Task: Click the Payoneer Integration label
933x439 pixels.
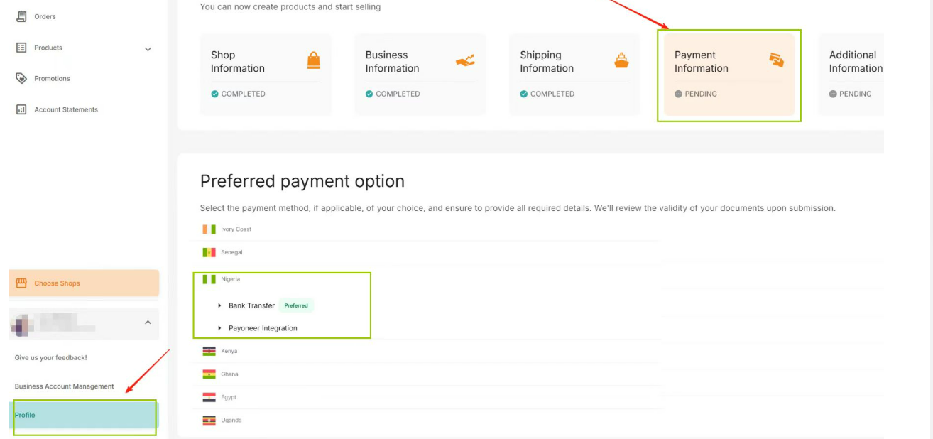Action: click(263, 328)
